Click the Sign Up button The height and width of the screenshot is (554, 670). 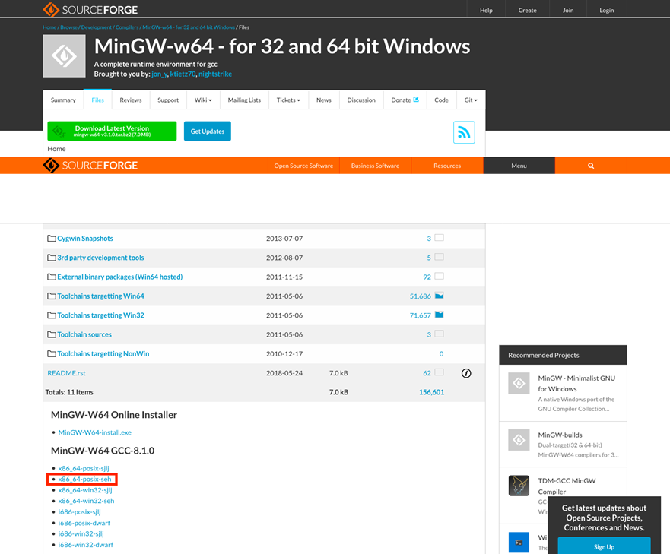coord(604,546)
